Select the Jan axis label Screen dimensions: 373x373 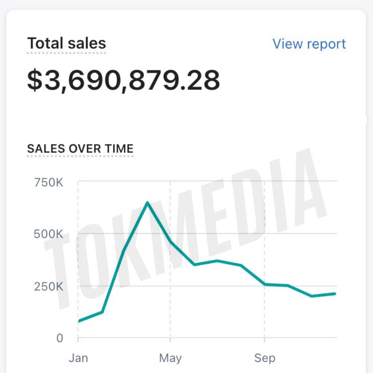(x=78, y=357)
